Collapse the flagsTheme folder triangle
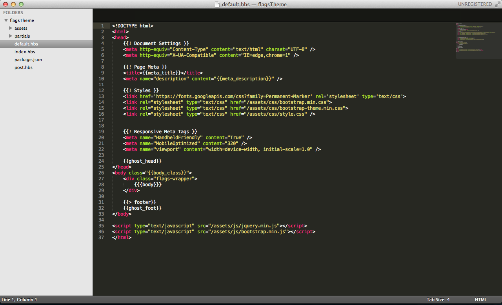 (6, 20)
